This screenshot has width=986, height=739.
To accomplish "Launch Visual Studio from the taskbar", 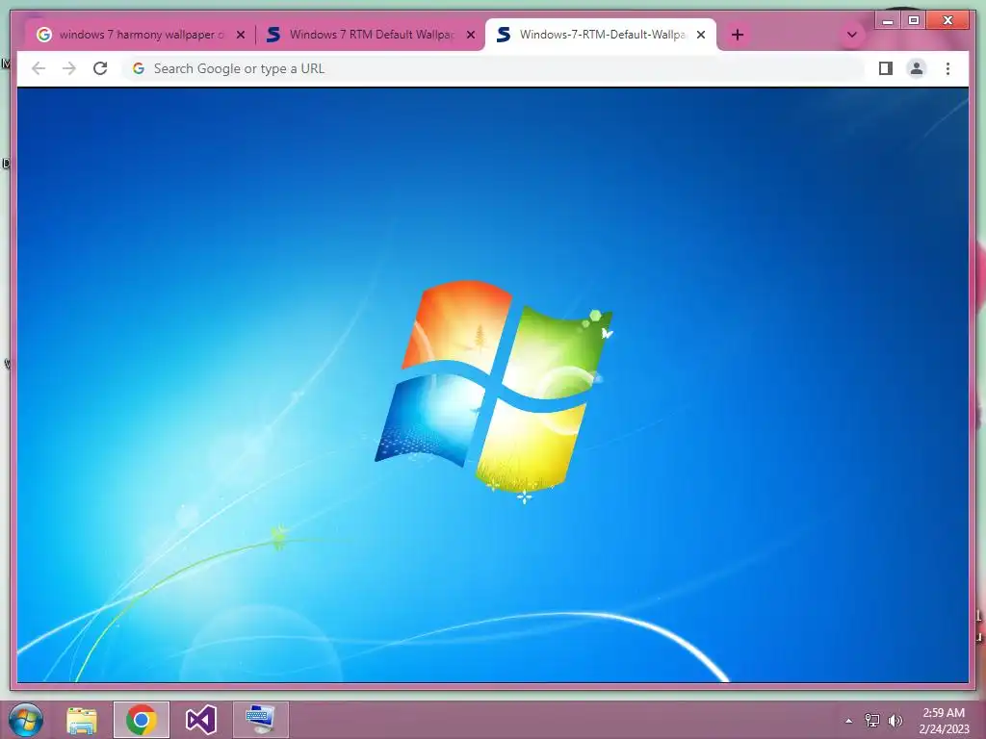I will (201, 720).
